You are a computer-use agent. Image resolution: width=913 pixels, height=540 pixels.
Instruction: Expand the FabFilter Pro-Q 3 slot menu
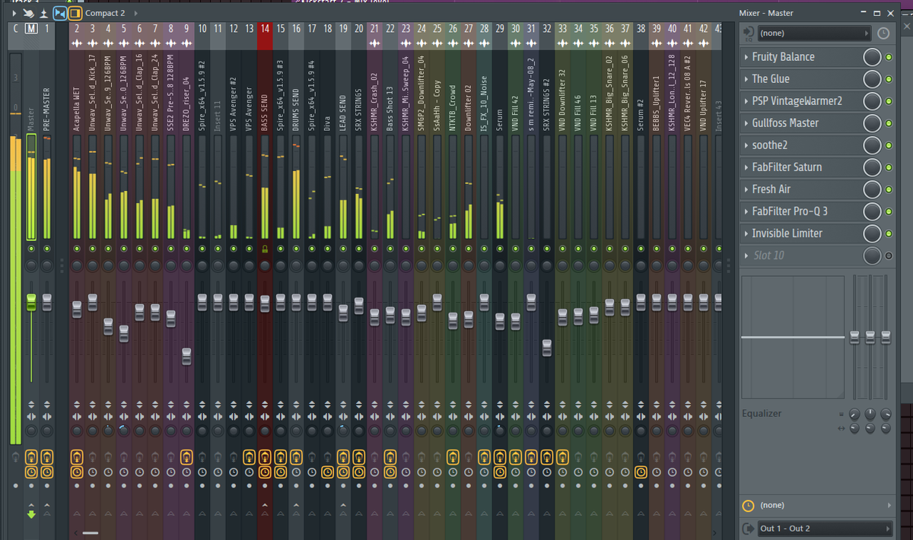click(746, 211)
